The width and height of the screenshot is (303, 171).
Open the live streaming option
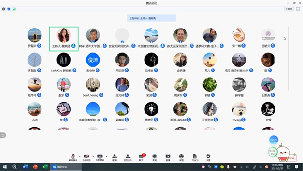[168, 157]
